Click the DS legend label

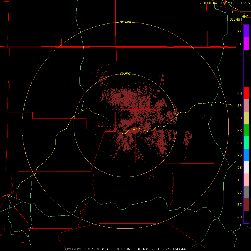pos(239,167)
